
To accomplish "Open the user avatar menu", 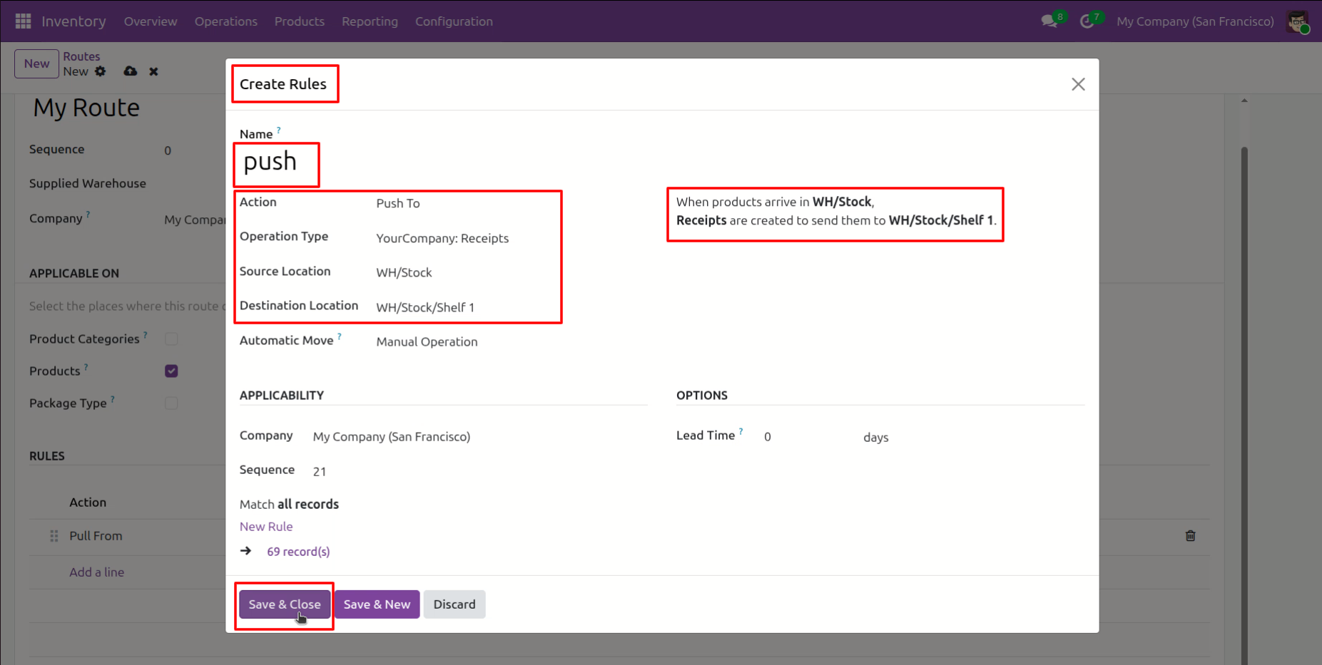I will (x=1298, y=21).
